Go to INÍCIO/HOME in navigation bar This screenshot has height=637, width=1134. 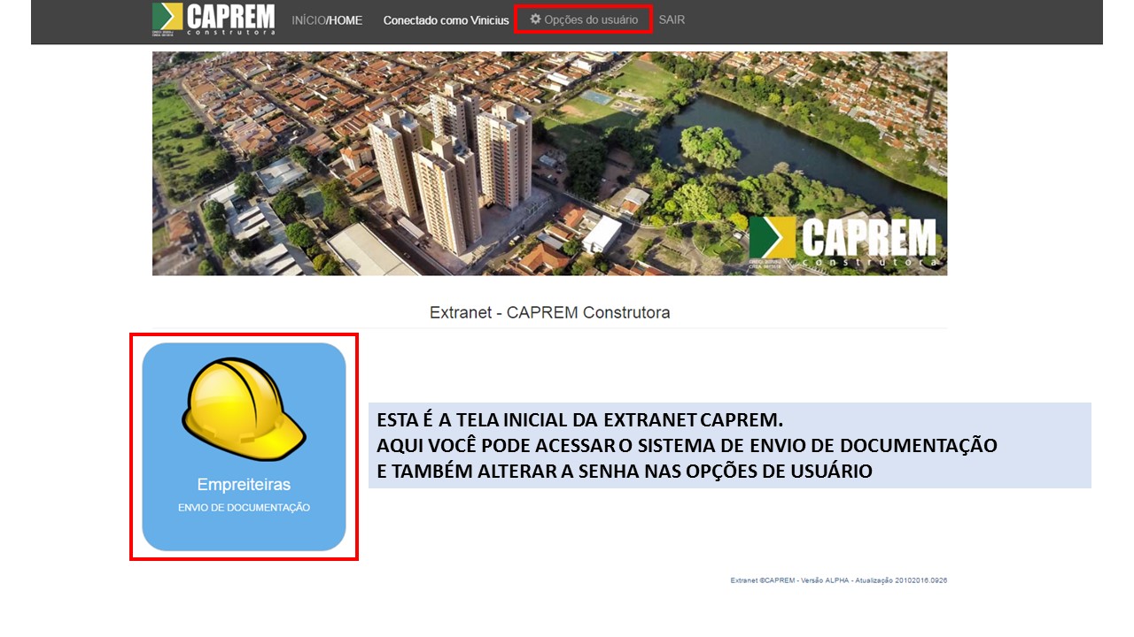327,19
